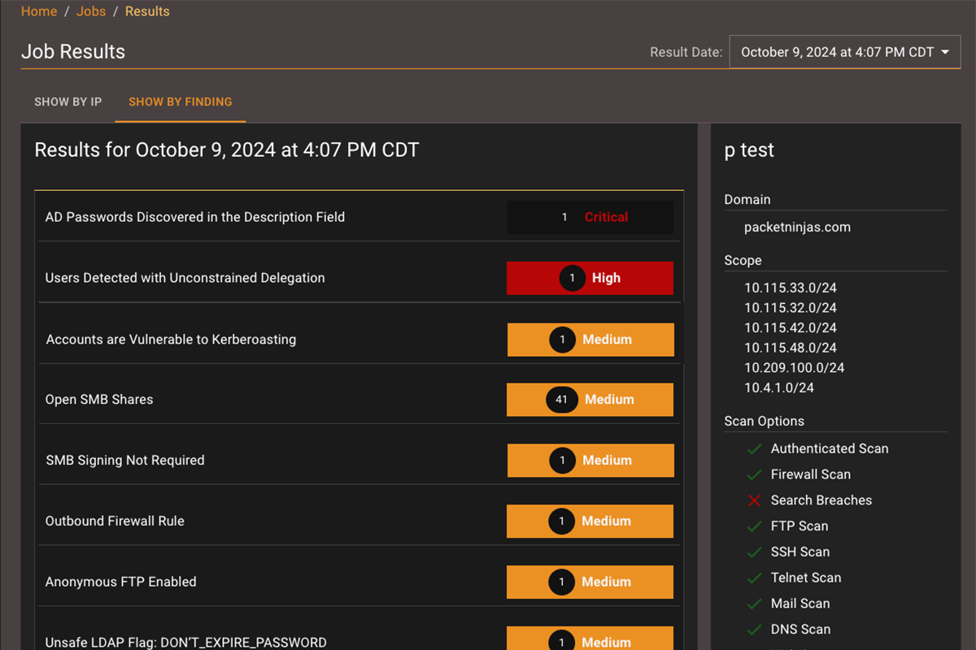Screen dimensions: 976x650
Task: Click the checkmark icon for Mail Scan
Action: [x=754, y=604]
